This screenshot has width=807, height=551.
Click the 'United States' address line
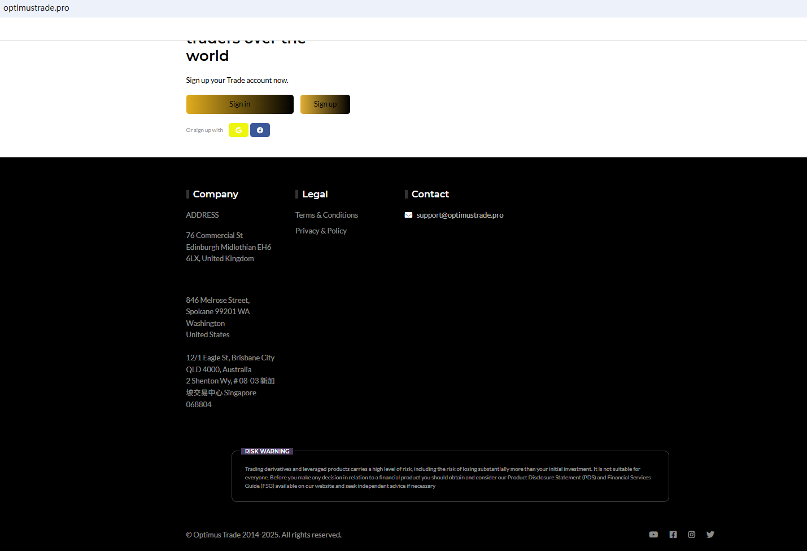click(208, 334)
